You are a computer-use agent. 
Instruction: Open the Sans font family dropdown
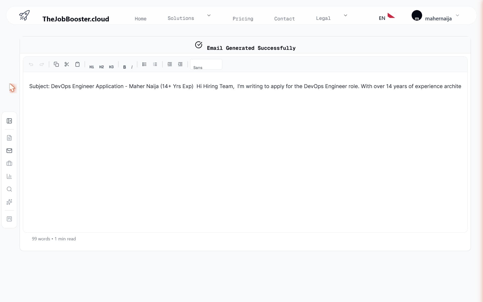click(x=206, y=64)
